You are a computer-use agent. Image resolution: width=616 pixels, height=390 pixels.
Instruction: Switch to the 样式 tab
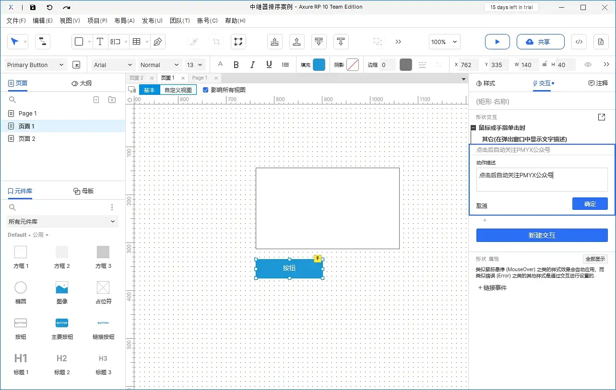point(486,83)
